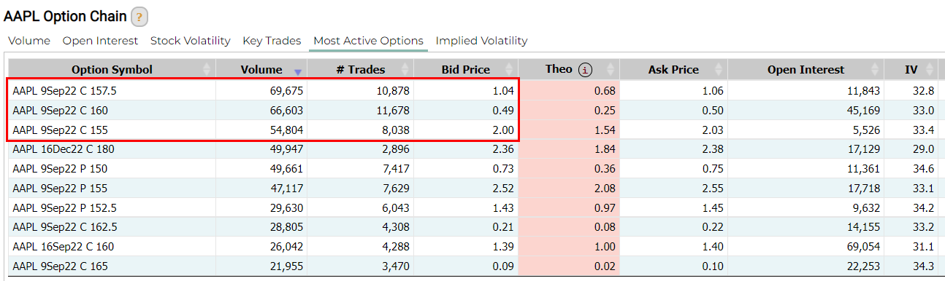Go to the Key Trades tab
Screen dimensions: 945x281
(272, 41)
